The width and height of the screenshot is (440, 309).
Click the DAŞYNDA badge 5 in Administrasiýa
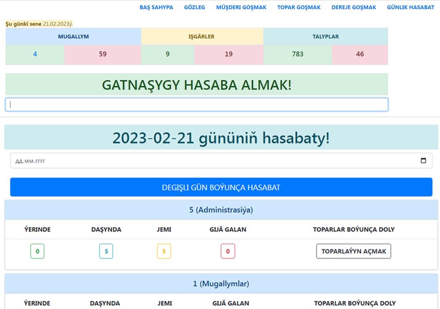106,251
